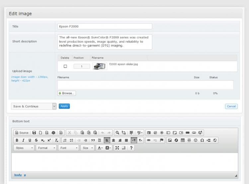Click the About editor question mark icon
This screenshot has width=249, height=184.
pyautogui.click(x=131, y=148)
